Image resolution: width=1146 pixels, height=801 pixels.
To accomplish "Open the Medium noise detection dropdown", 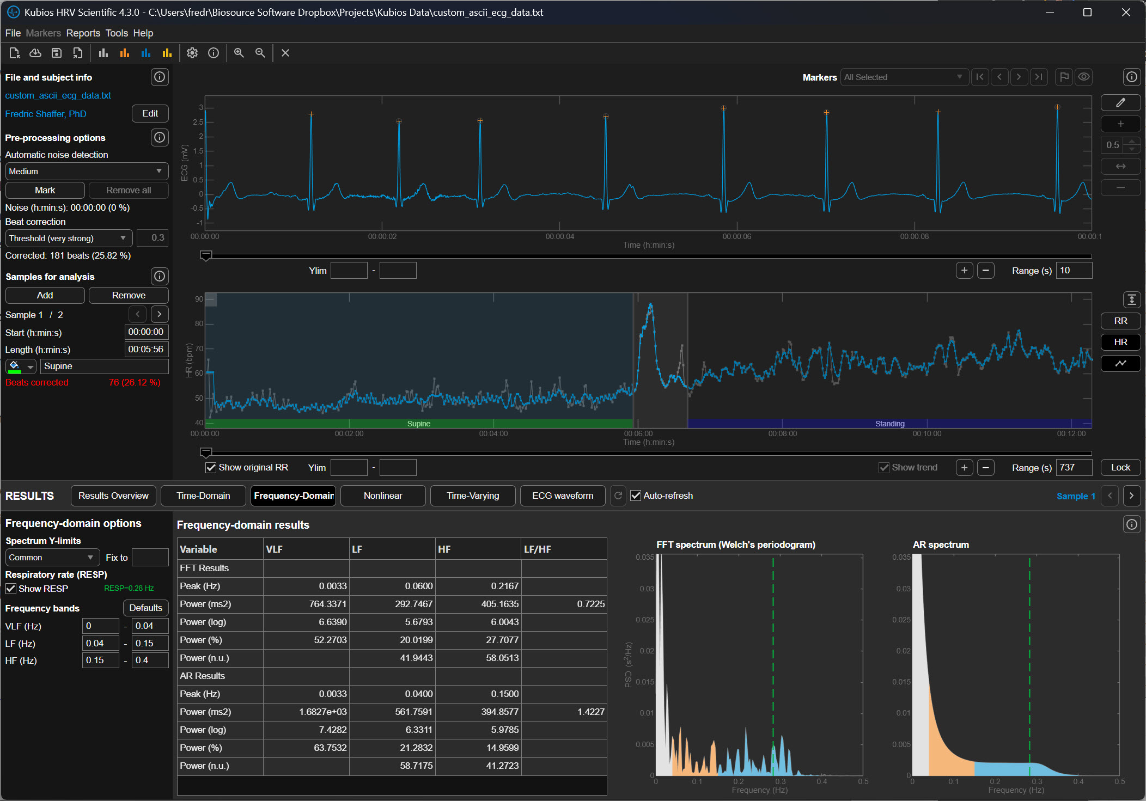I will 86,171.
